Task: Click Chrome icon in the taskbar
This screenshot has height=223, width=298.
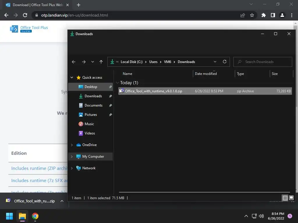Action: pos(35,216)
